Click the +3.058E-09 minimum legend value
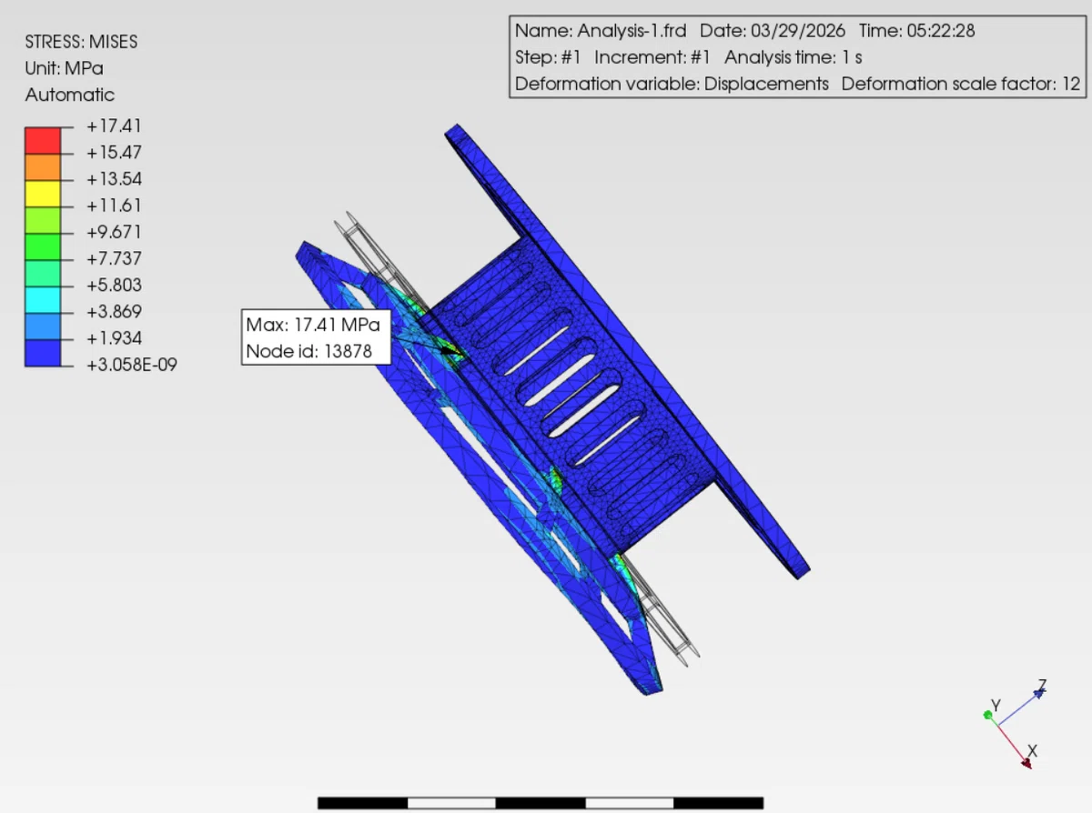The height and width of the screenshot is (813, 1092). pyautogui.click(x=132, y=365)
